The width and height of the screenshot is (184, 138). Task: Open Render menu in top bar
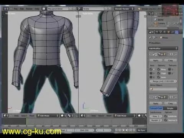(29, 9)
